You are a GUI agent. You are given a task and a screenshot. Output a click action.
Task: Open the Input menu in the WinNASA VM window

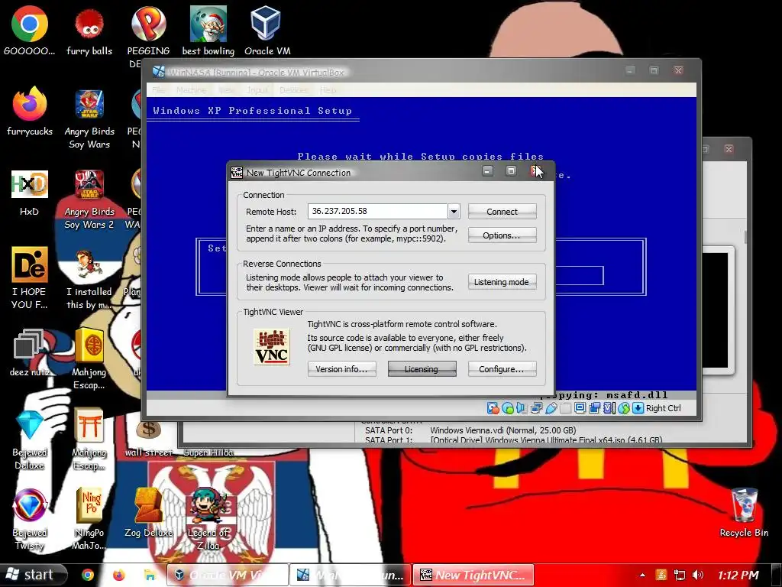[x=257, y=90]
